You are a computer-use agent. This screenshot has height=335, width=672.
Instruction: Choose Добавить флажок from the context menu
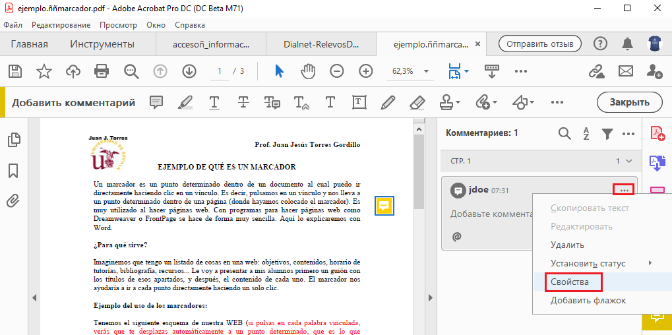(x=588, y=300)
